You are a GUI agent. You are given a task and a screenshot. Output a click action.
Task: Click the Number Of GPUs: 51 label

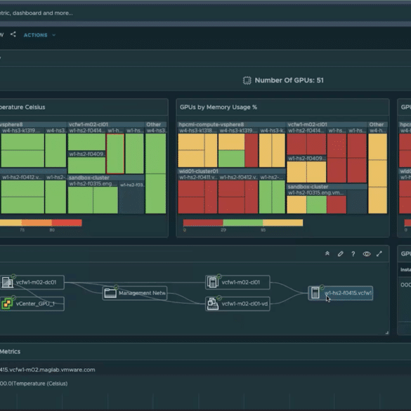coord(289,80)
